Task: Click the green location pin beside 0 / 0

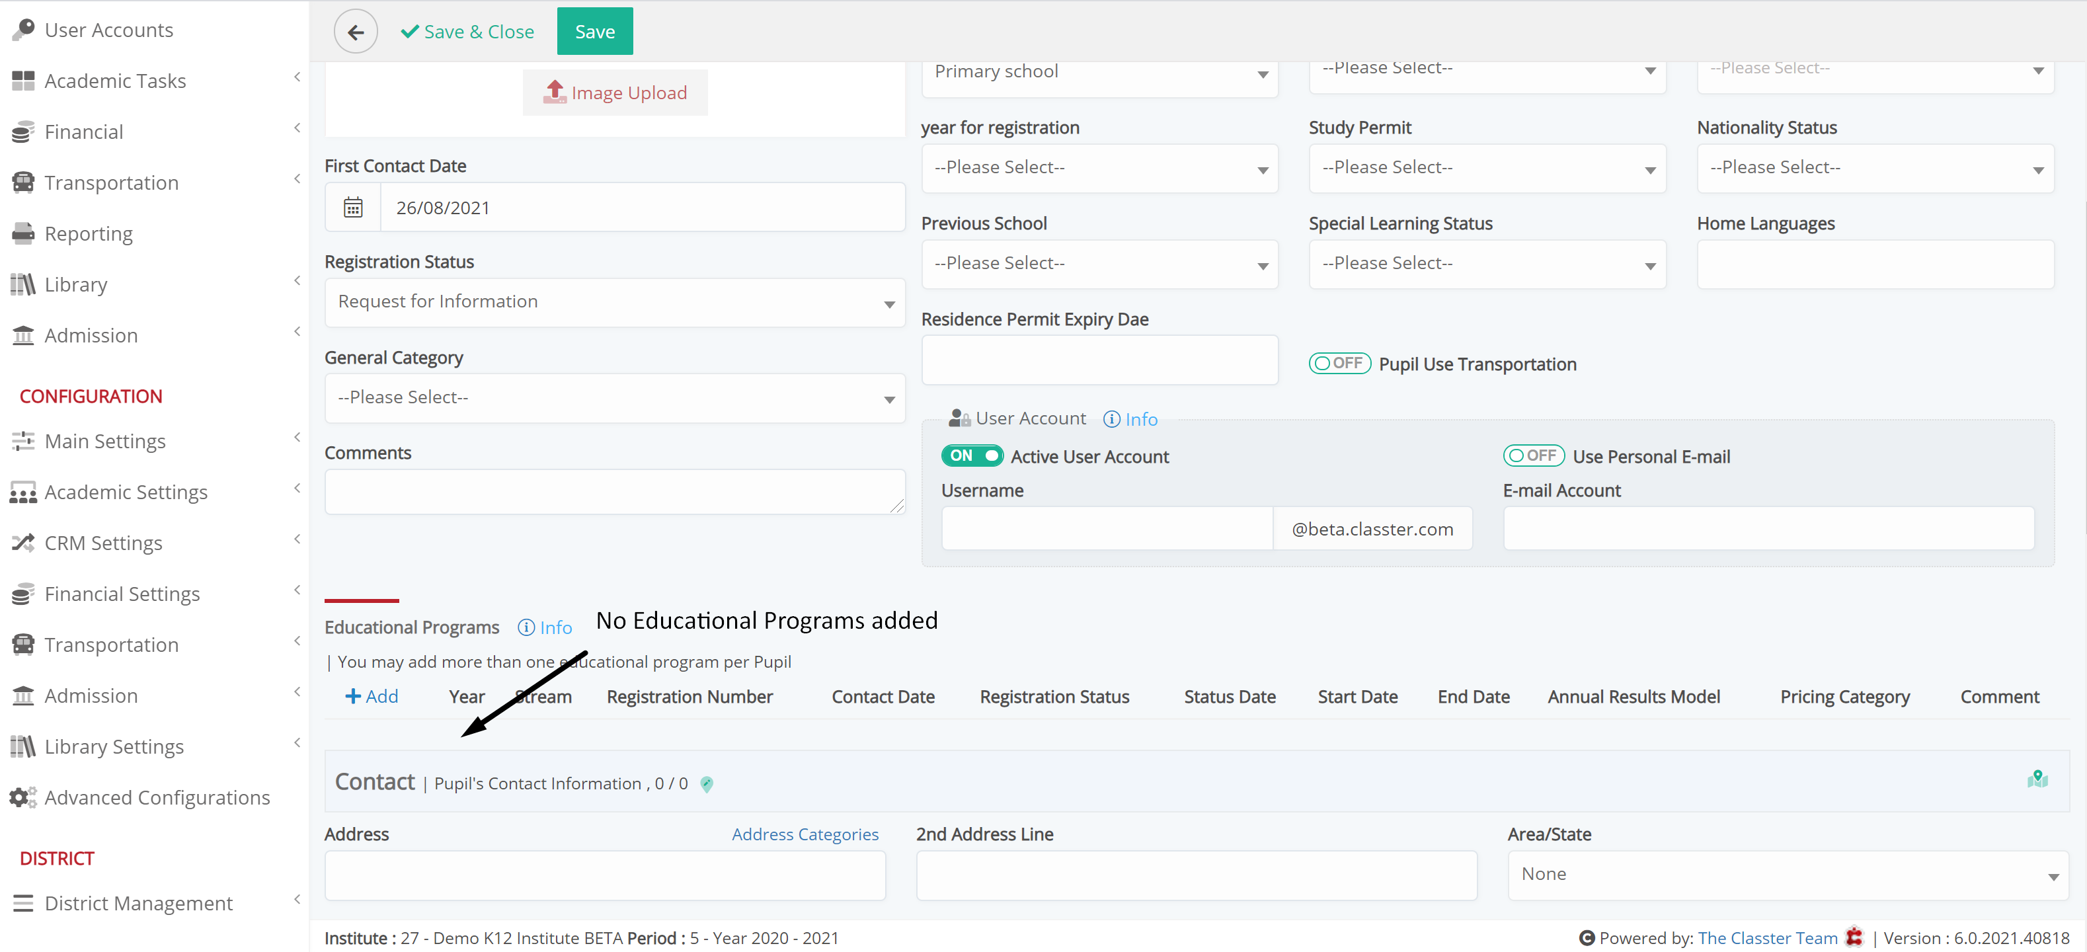Action: tap(707, 783)
